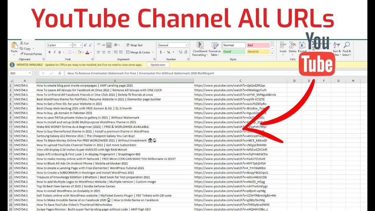The width and height of the screenshot is (375, 211).
Task: Expand the cell styles gallery
Action: (x=272, y=53)
